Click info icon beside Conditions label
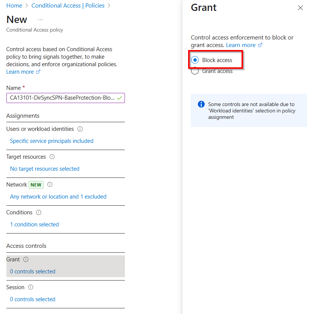Image resolution: width=313 pixels, height=314 pixels. click(39, 212)
